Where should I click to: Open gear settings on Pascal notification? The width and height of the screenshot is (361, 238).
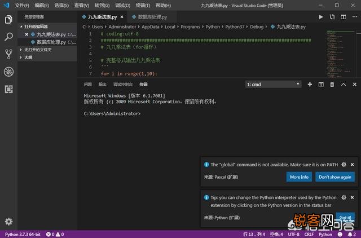point(344,164)
